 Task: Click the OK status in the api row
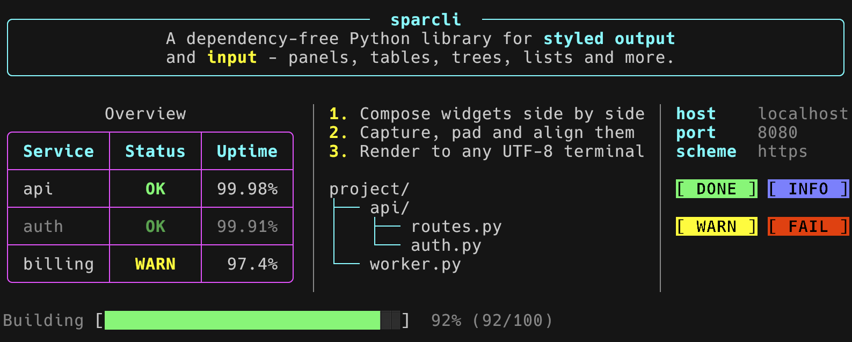(155, 189)
